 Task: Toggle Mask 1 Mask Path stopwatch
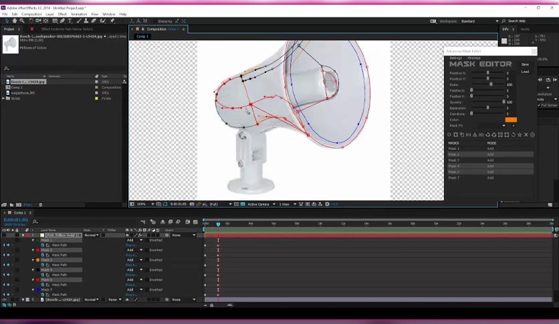pyautogui.click(x=42, y=245)
